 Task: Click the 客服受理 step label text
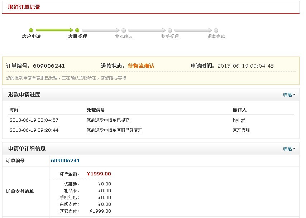click(x=78, y=36)
